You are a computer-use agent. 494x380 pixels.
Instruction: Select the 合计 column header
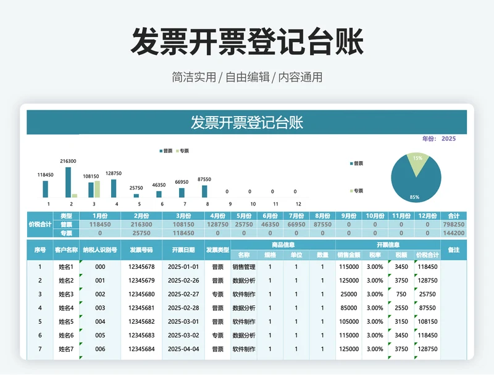(454, 216)
